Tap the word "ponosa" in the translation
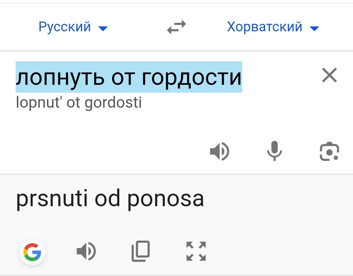This screenshot has width=353, height=276. 166,199
